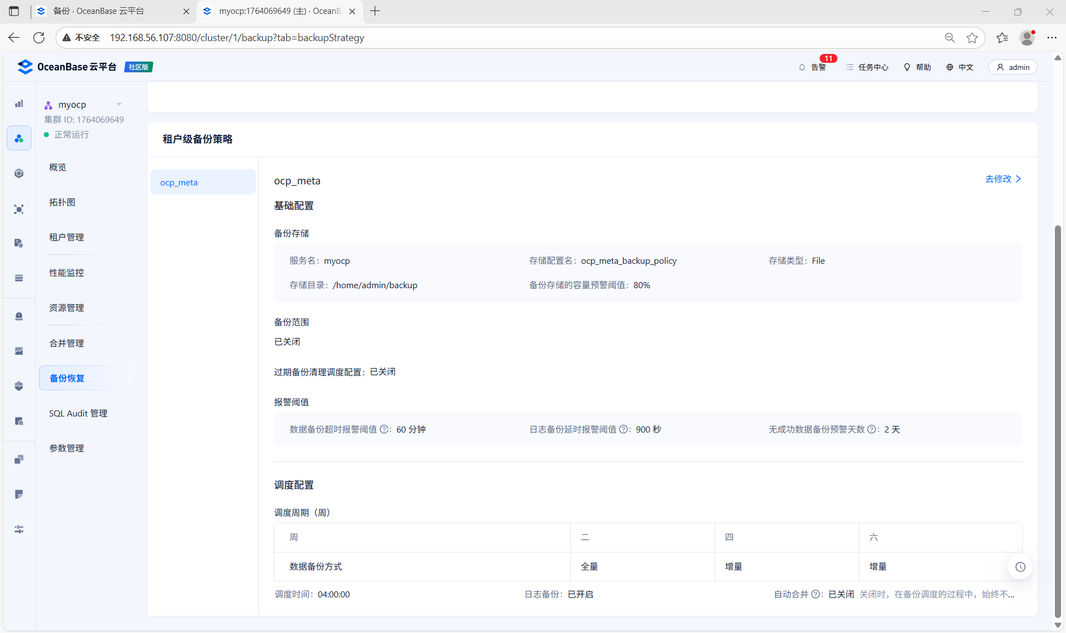
Task: Click help icon beside 日志备份延时报警阈值
Action: [x=623, y=429]
